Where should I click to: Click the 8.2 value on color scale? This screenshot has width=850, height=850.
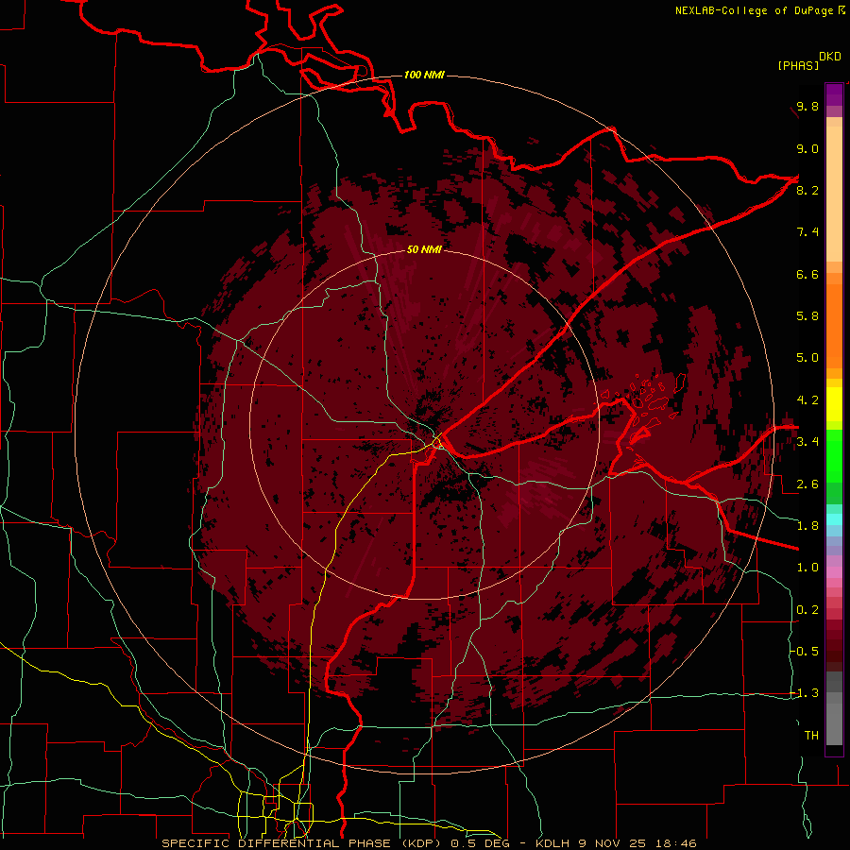pos(807,190)
